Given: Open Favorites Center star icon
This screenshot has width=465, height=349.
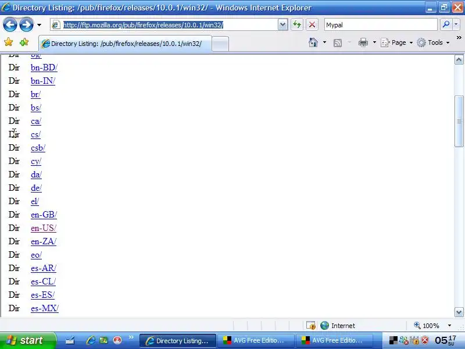Looking at the screenshot, I should 8,42.
